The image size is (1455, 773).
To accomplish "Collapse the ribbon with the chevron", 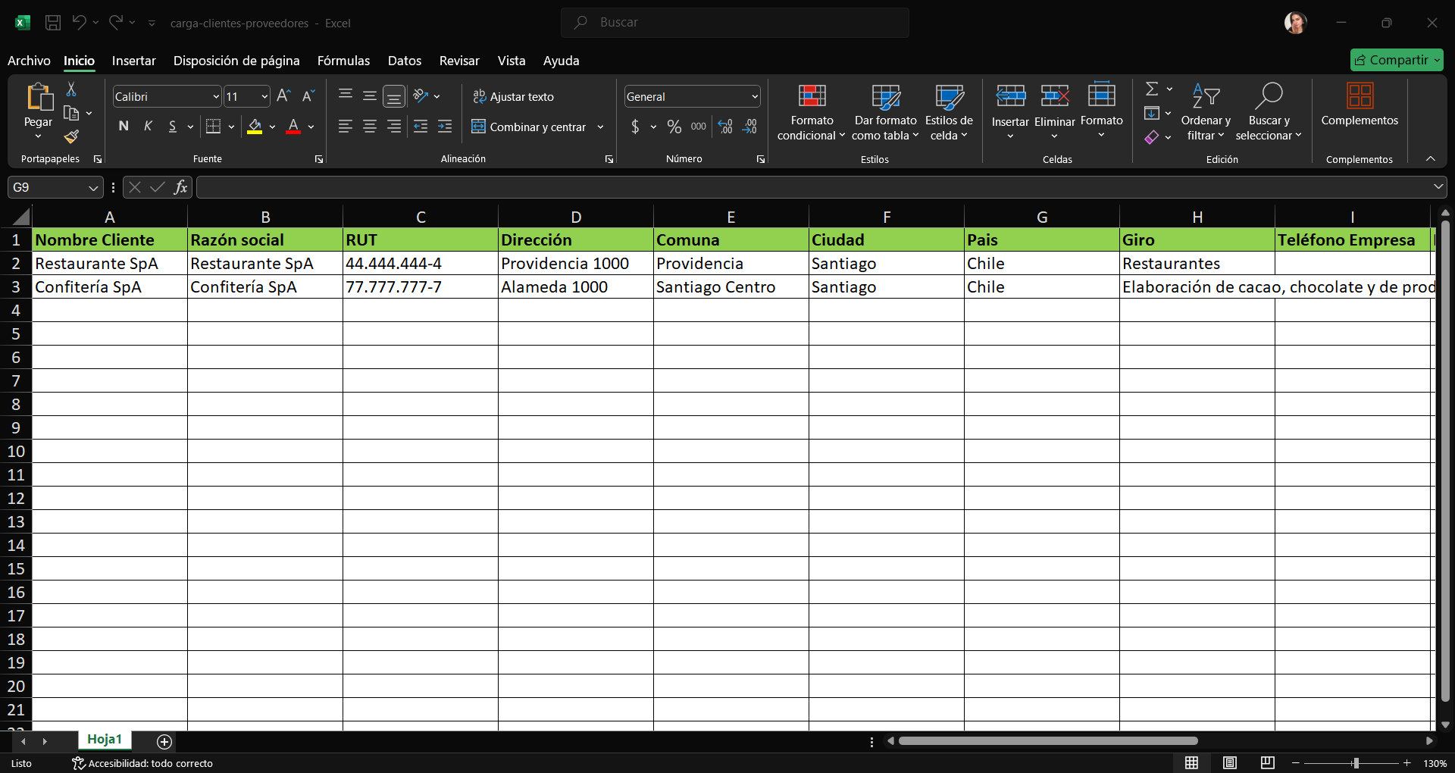I will pyautogui.click(x=1430, y=158).
